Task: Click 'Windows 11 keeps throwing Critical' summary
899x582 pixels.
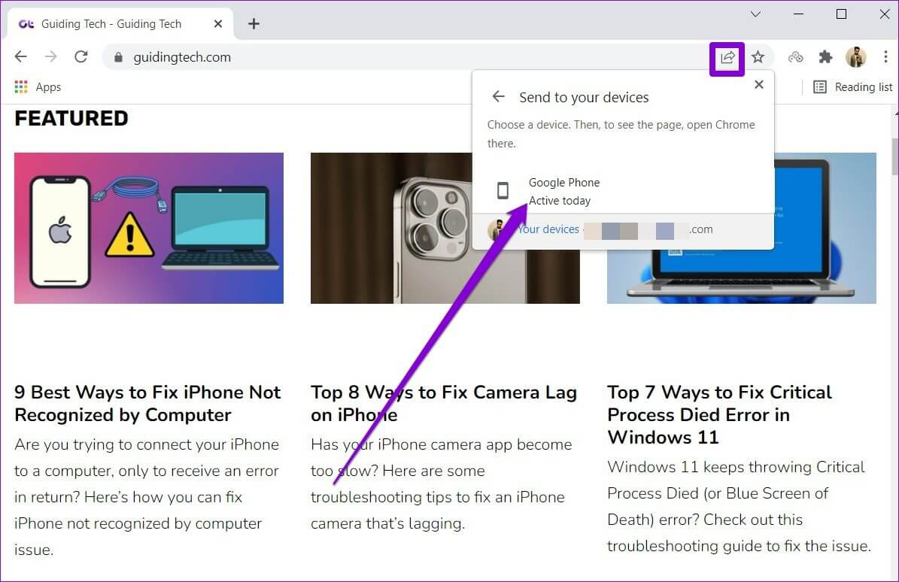Action: tap(739, 506)
